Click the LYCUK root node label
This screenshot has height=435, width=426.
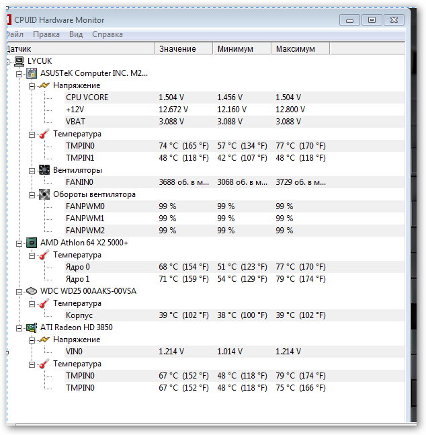pyautogui.click(x=40, y=61)
